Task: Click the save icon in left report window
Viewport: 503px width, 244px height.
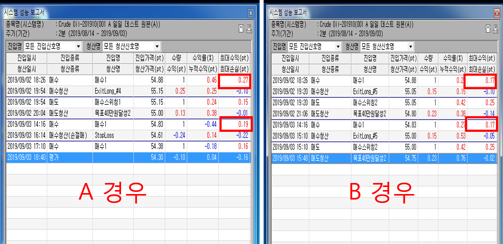Action: pyautogui.click(x=241, y=29)
